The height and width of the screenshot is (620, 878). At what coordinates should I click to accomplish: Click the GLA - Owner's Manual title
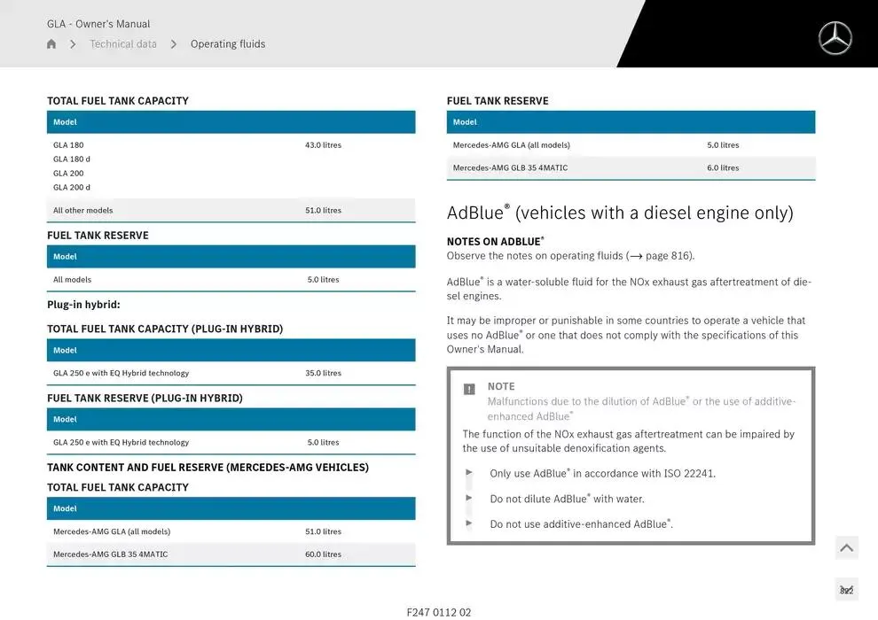tap(98, 24)
